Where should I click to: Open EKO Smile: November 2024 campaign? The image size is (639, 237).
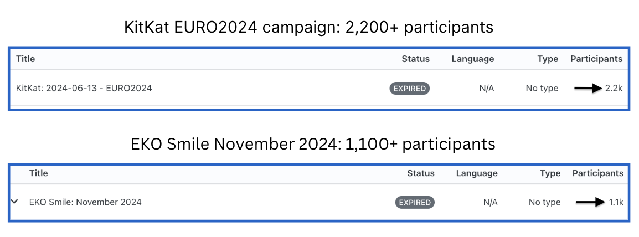coord(85,202)
